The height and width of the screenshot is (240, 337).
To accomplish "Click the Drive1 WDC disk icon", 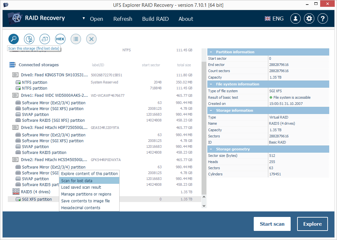I will 15,95.
